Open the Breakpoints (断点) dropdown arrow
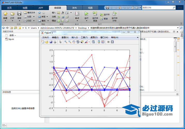 [77, 21]
